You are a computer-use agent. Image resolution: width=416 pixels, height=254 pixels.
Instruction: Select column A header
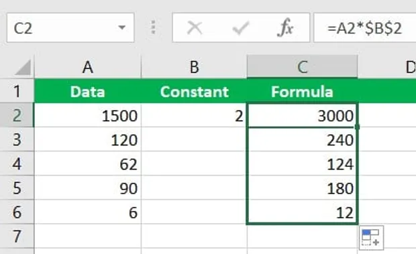(88, 67)
